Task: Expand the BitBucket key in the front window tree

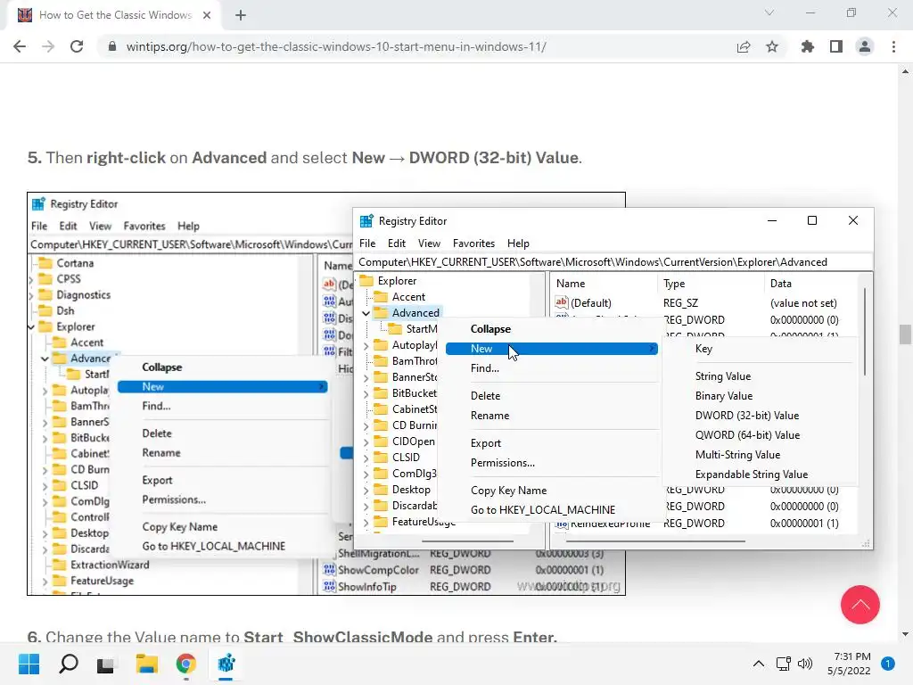Action: pos(366,393)
